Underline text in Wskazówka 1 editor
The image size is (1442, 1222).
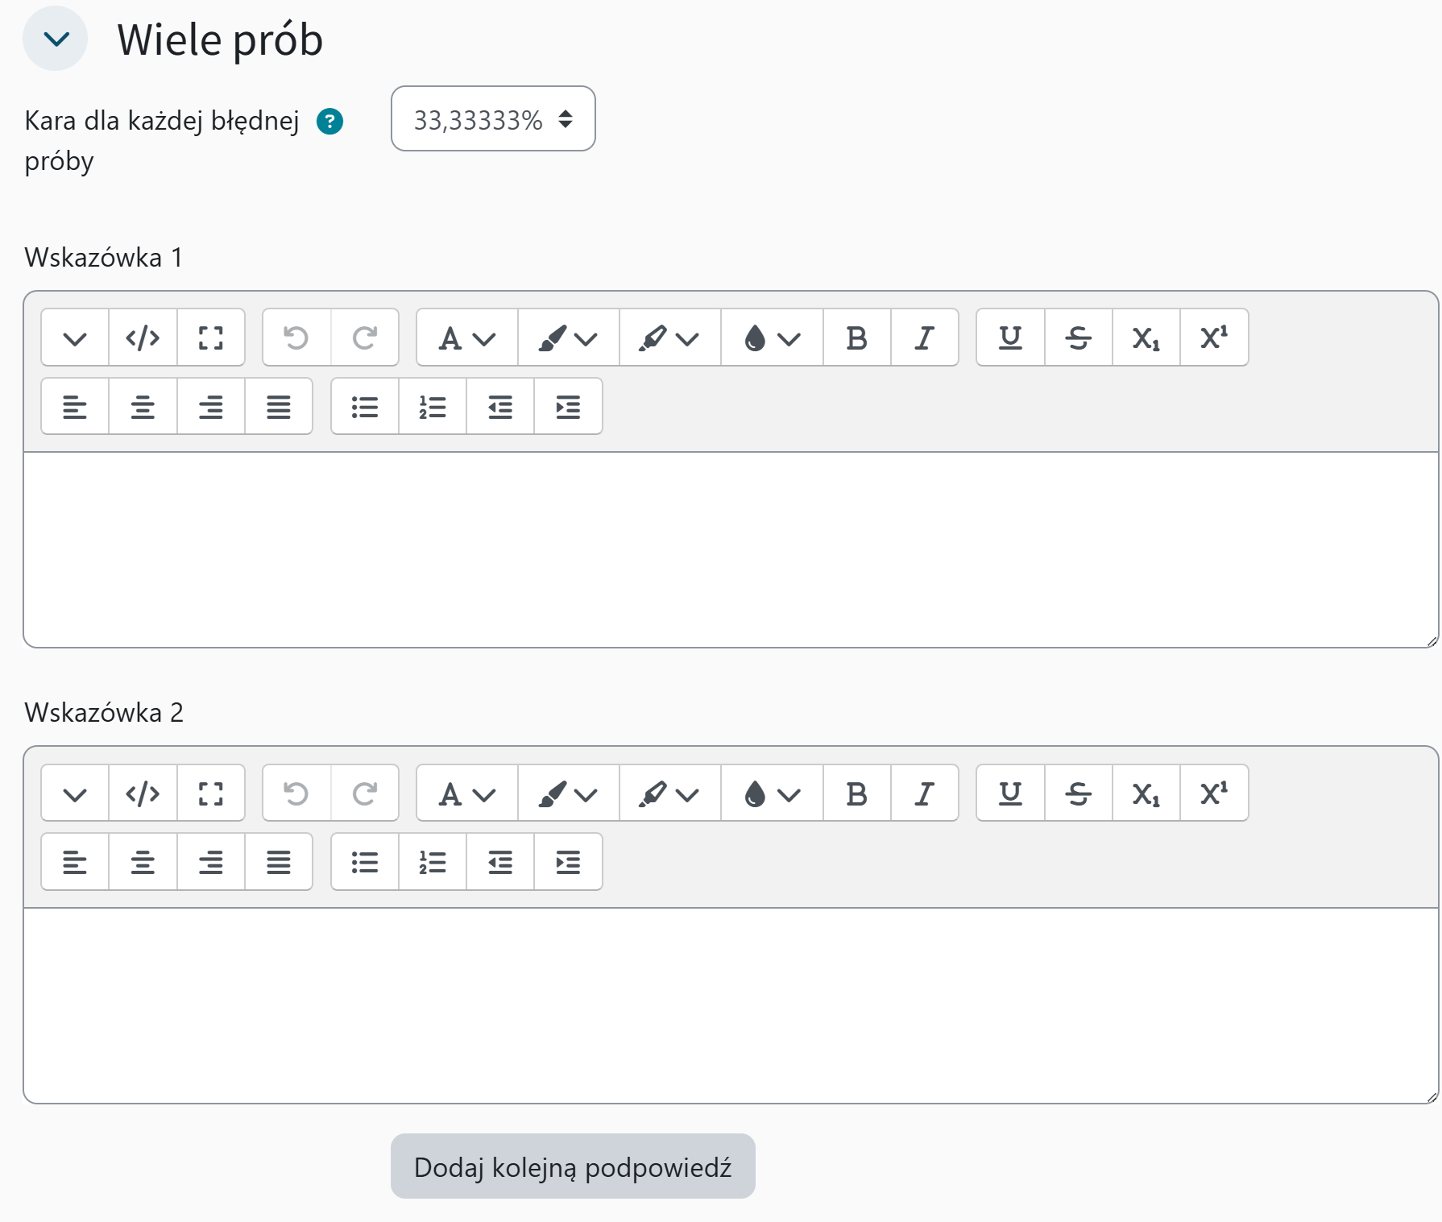pyautogui.click(x=1010, y=338)
